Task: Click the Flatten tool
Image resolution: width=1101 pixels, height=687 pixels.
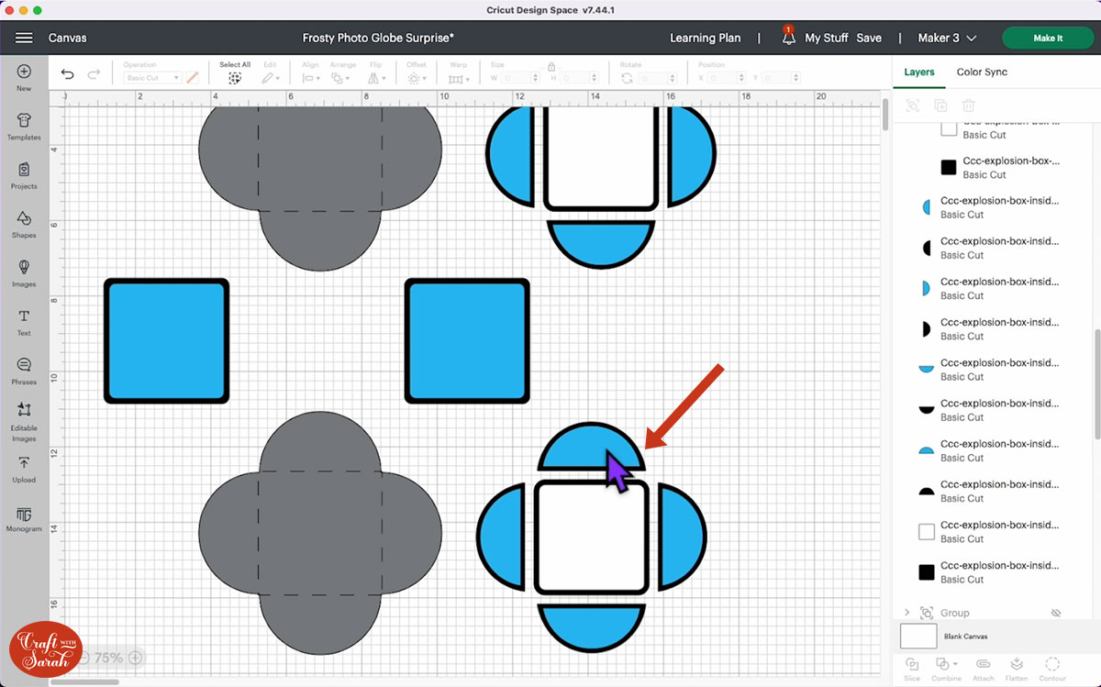Action: (1017, 669)
